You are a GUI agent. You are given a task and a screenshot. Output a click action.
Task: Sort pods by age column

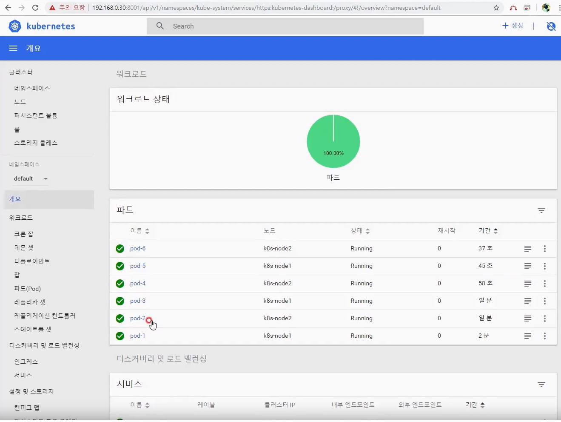(x=488, y=231)
